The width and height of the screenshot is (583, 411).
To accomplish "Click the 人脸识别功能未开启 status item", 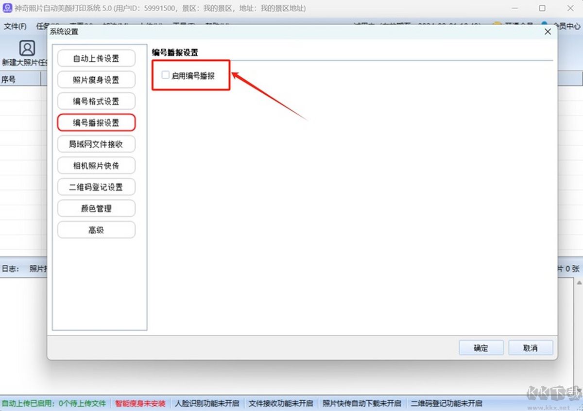I will (207, 403).
